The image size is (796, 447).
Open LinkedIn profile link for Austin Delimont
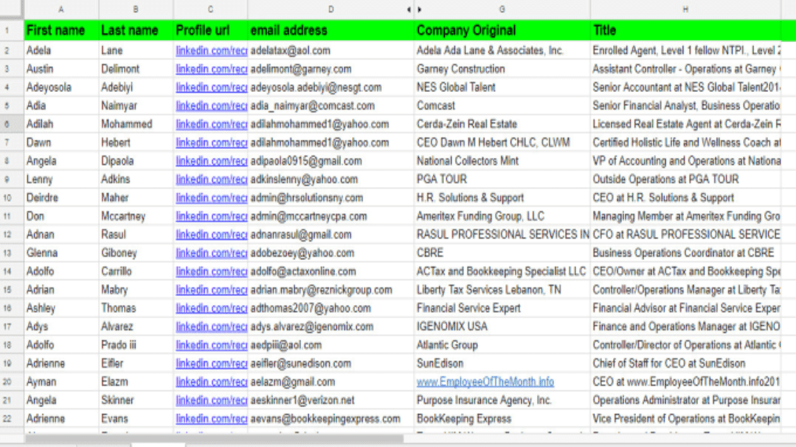[x=212, y=69]
